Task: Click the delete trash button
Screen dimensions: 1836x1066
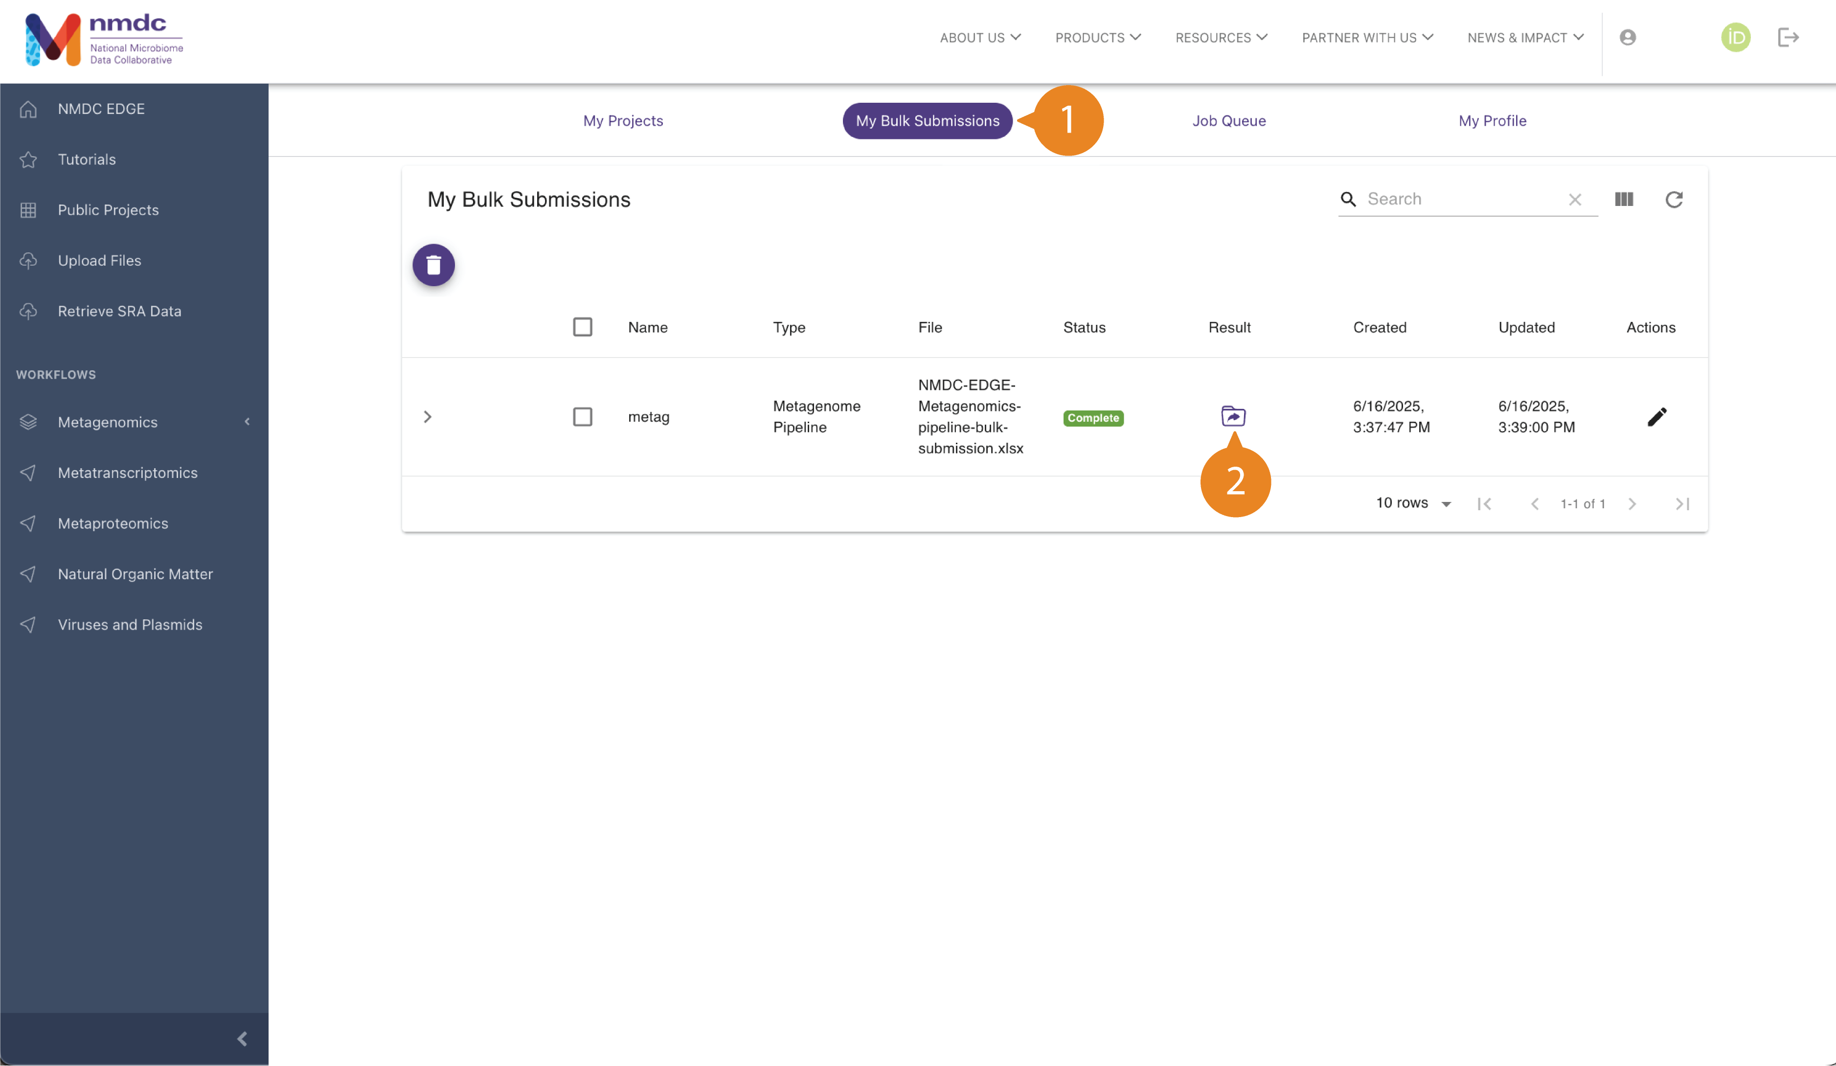Action: point(433,265)
